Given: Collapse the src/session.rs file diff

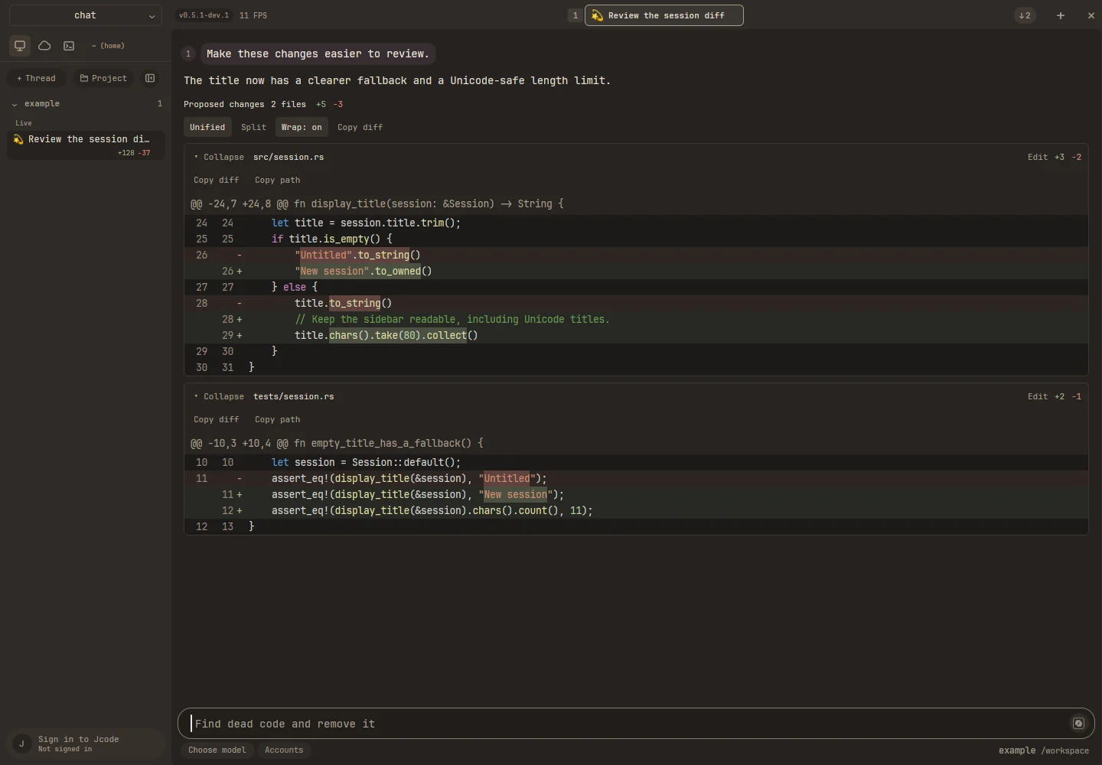Looking at the screenshot, I should point(219,157).
